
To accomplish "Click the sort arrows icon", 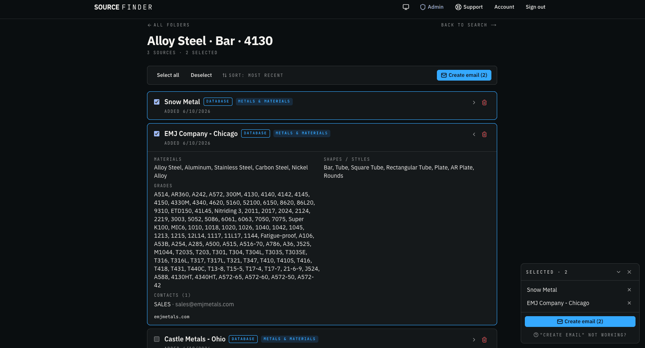I will (x=225, y=75).
